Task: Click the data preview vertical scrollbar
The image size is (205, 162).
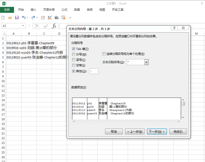Action: click(x=183, y=109)
